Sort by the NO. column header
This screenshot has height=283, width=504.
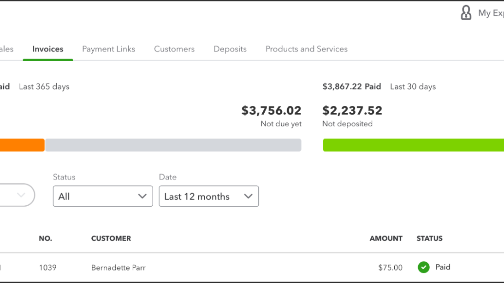click(45, 238)
